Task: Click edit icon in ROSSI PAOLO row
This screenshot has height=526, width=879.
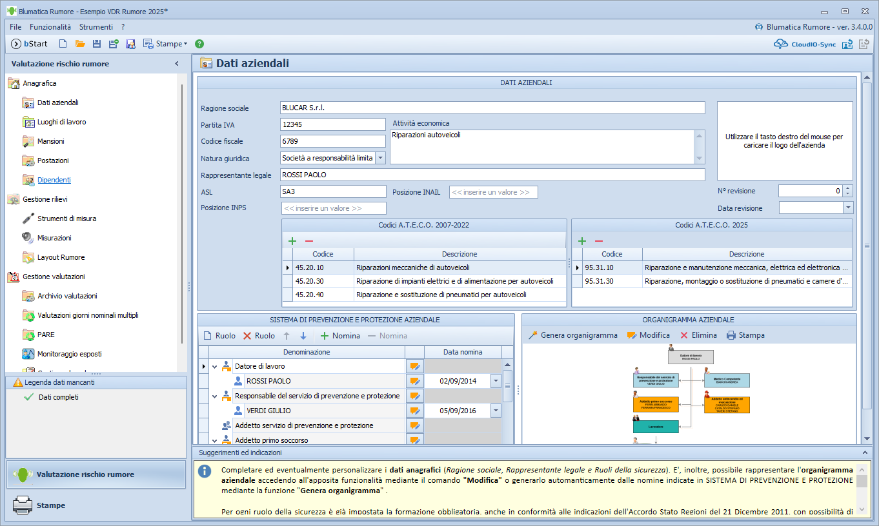Action: click(415, 381)
